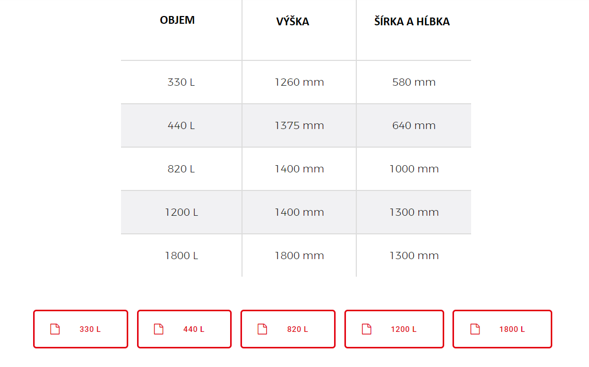Select the 640 mm width cell
589x367 pixels.
(x=414, y=125)
